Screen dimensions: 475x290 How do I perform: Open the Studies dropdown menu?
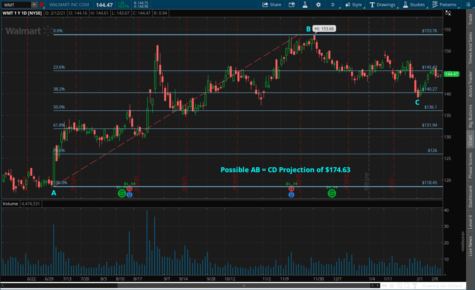coord(414,5)
